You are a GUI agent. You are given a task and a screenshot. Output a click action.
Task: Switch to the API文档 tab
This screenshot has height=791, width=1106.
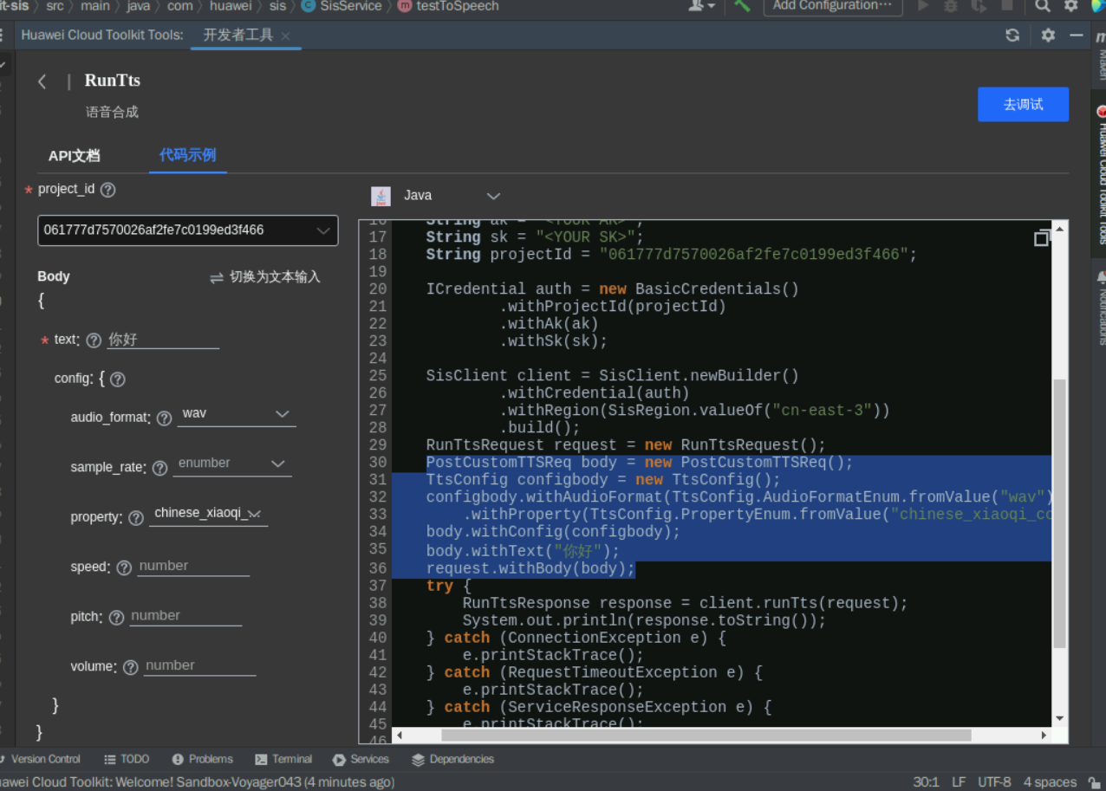coord(74,156)
